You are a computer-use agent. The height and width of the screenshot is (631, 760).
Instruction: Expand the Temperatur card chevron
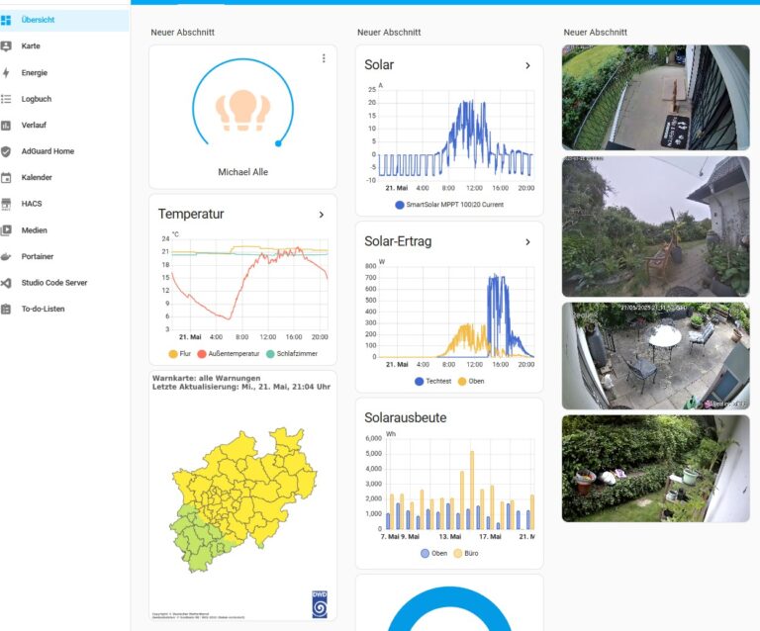321,214
